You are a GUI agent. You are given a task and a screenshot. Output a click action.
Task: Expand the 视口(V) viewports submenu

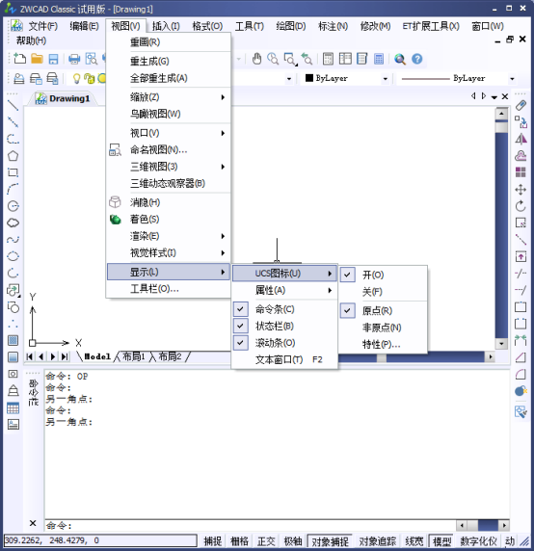coord(168,133)
